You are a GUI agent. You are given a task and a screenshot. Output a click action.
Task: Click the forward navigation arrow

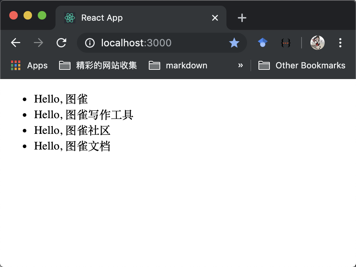coord(38,42)
